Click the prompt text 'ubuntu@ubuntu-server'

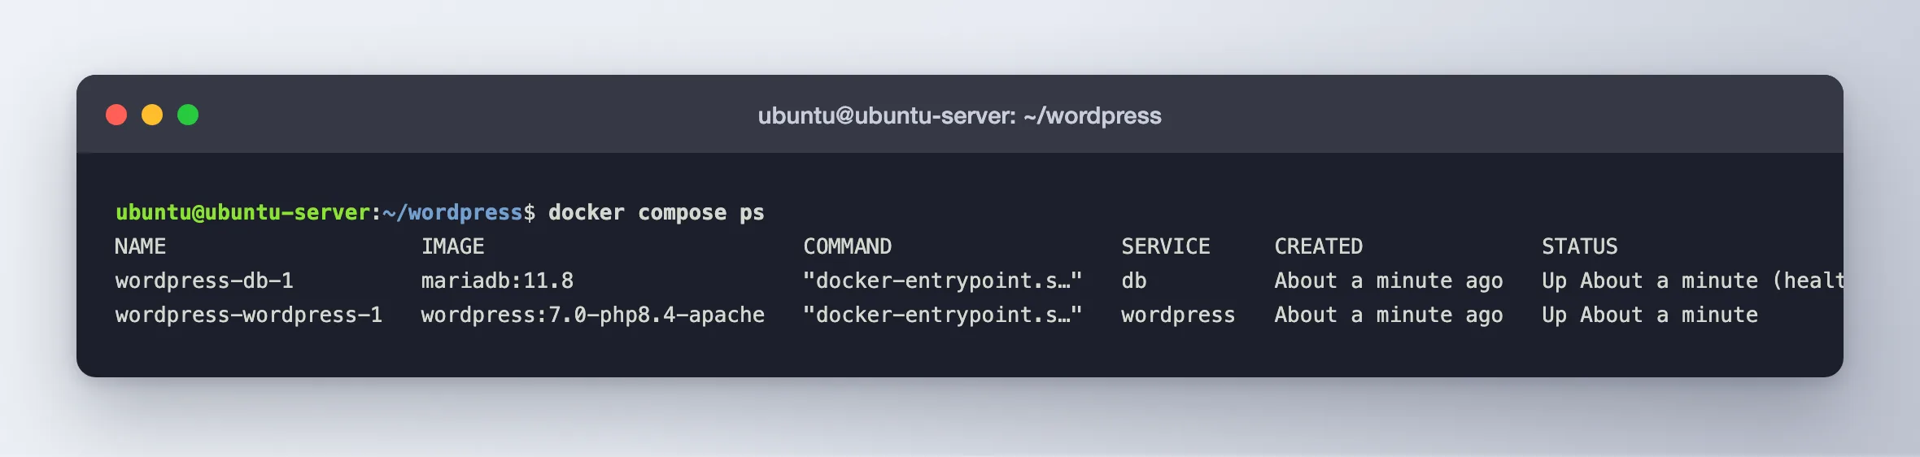(x=242, y=212)
